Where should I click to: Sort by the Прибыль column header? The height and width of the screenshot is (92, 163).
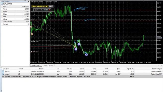point(130,69)
